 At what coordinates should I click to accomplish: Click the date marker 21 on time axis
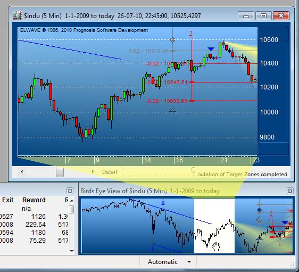[x=223, y=160]
